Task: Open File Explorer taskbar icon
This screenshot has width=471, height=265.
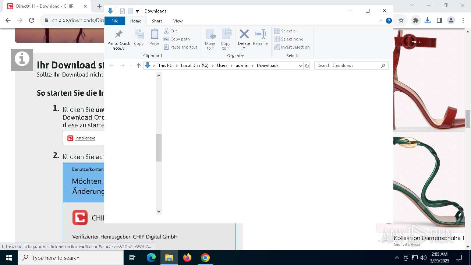Action: tap(169, 258)
